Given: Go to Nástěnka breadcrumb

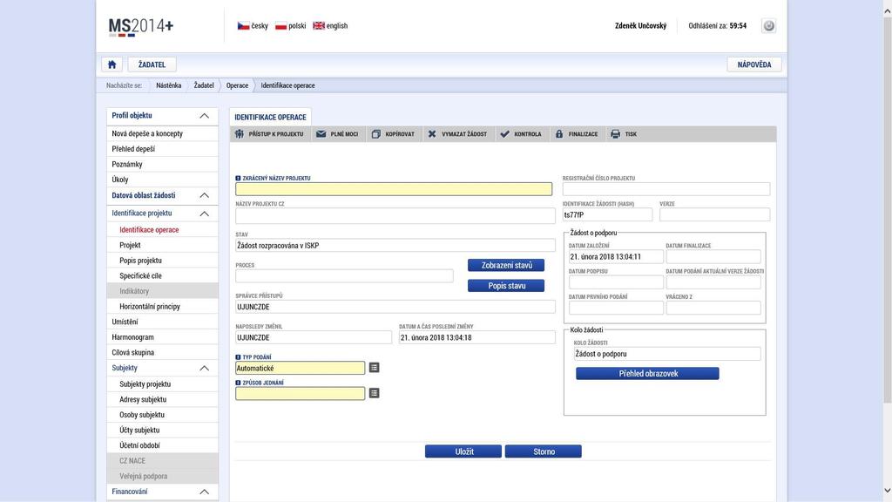Looking at the screenshot, I should pyautogui.click(x=168, y=85).
